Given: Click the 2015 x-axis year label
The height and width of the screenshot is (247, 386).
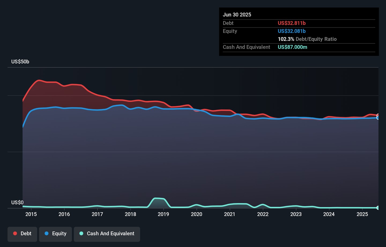Looking at the screenshot, I should tap(31, 214).
